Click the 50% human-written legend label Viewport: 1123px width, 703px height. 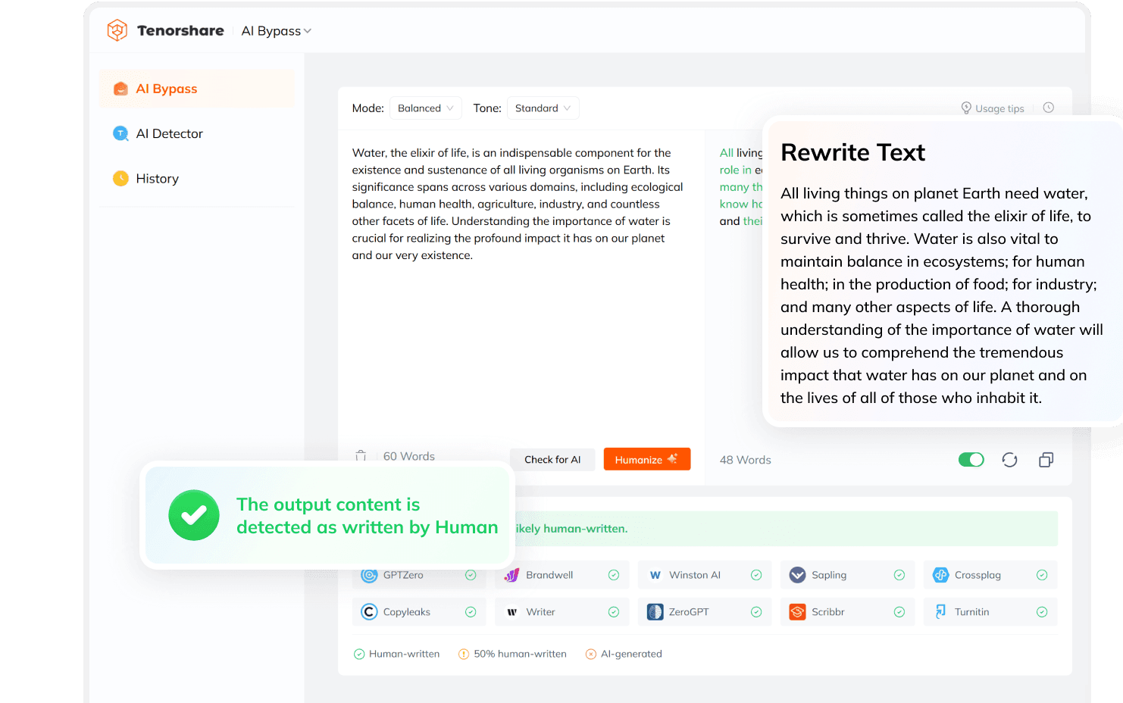point(520,654)
